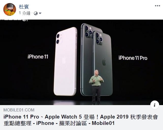This screenshot has height=130, width=163.
Task: Click the iPhone 11 Pro label in image
Action: coord(133,58)
